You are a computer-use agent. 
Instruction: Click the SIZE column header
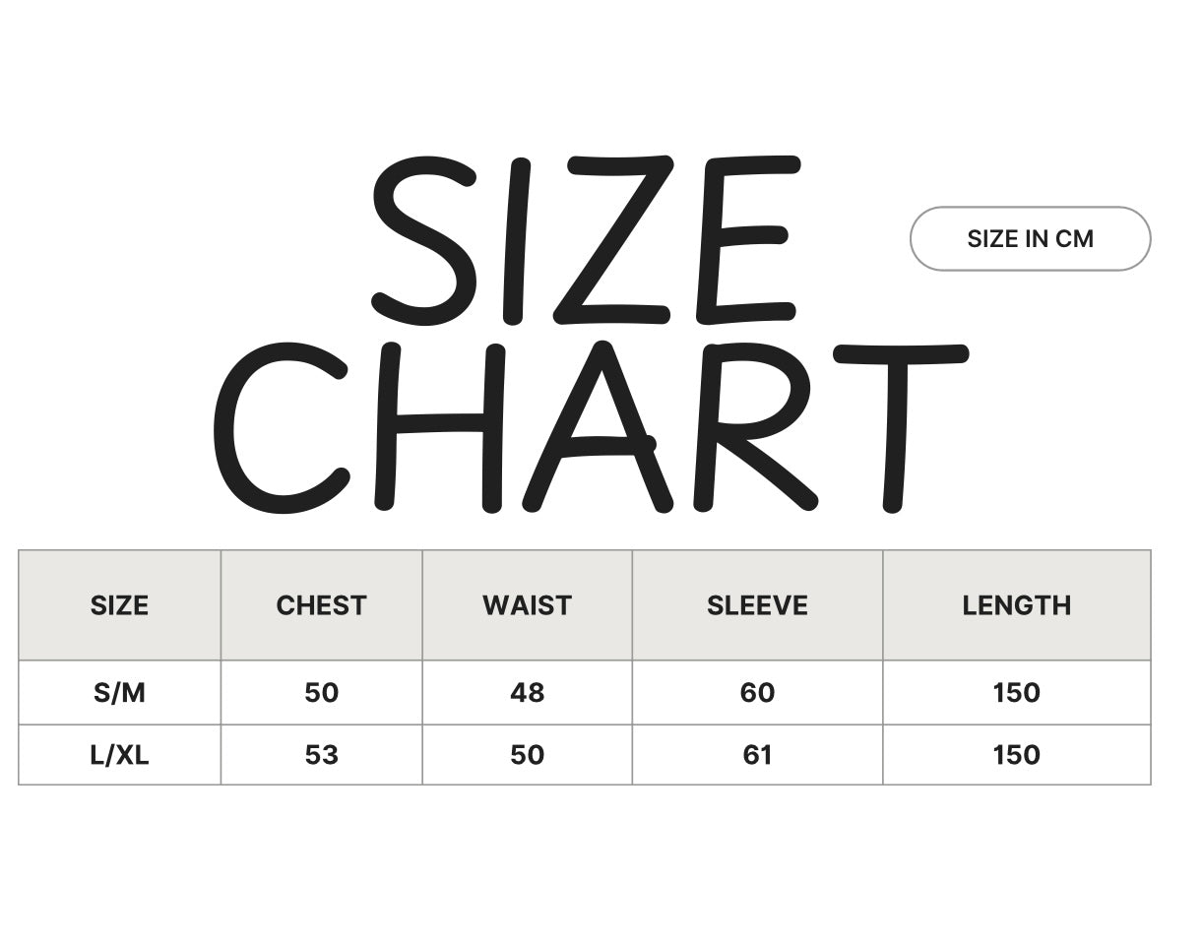pyautogui.click(x=119, y=605)
